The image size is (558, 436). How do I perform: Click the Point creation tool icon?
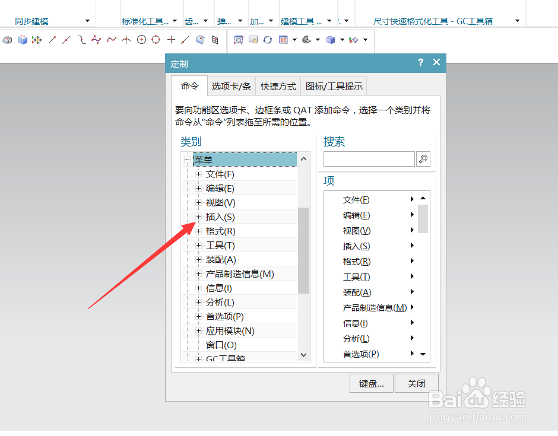[x=171, y=40]
